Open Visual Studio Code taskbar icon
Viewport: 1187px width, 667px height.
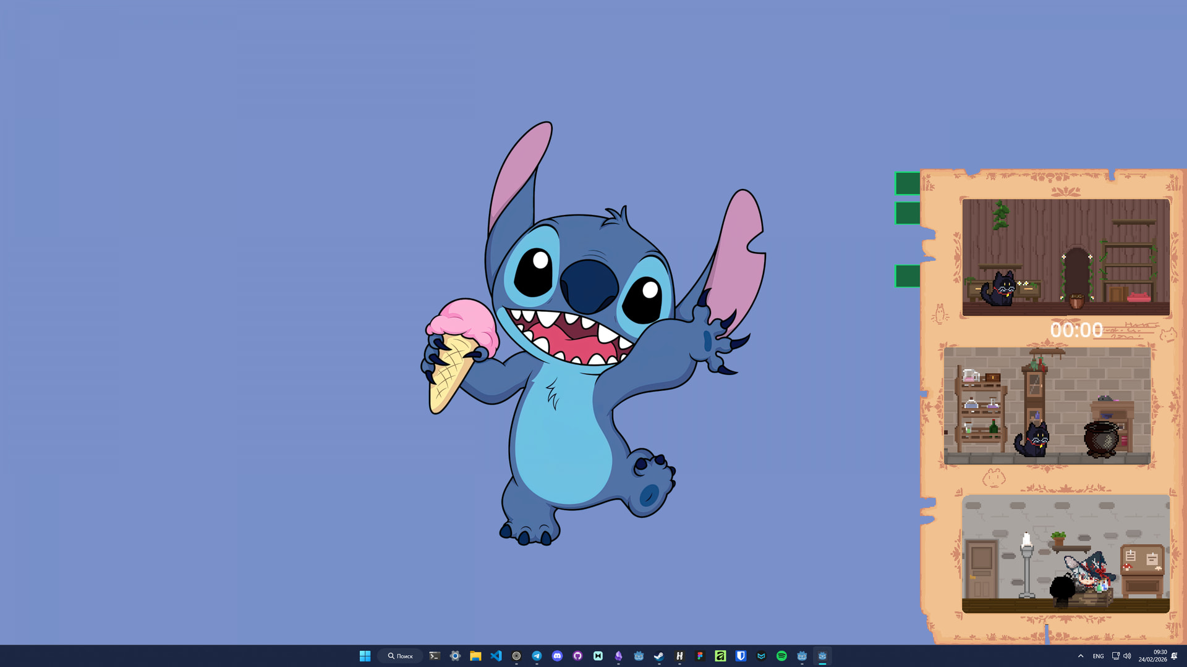(x=496, y=656)
